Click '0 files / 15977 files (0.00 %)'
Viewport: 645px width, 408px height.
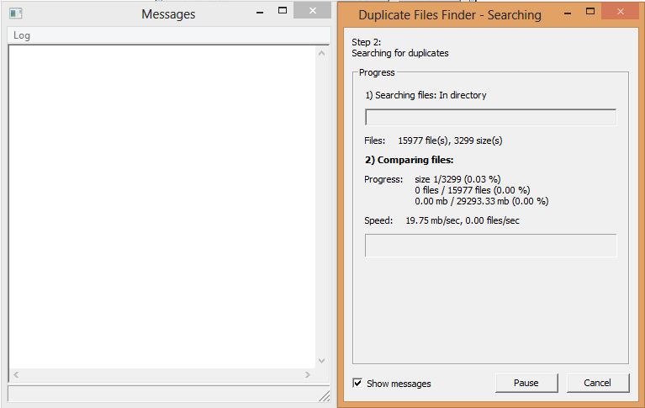click(473, 190)
